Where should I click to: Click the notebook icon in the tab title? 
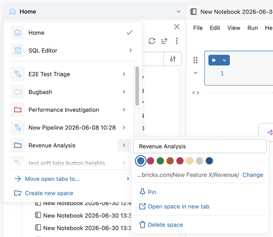[x=193, y=12]
